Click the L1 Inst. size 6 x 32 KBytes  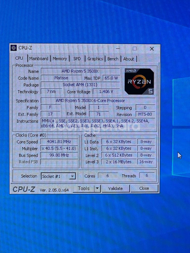[119, 148]
